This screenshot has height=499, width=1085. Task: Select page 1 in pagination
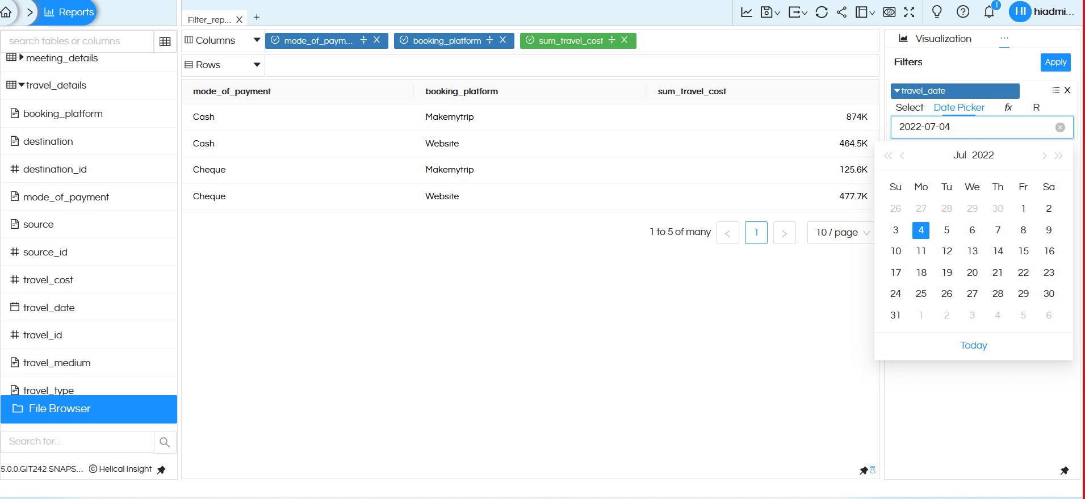pyautogui.click(x=756, y=233)
